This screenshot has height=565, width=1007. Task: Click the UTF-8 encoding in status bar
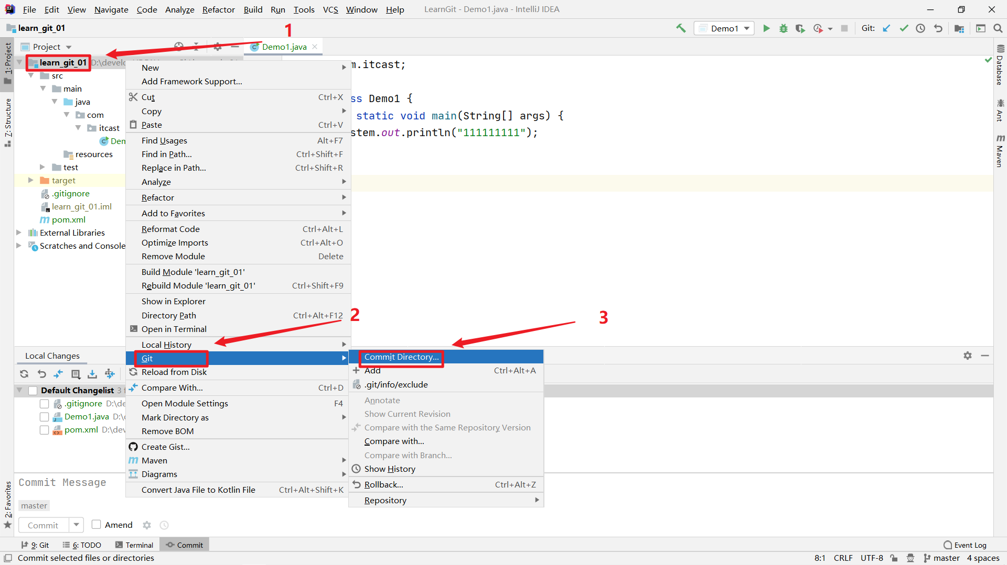pos(872,558)
